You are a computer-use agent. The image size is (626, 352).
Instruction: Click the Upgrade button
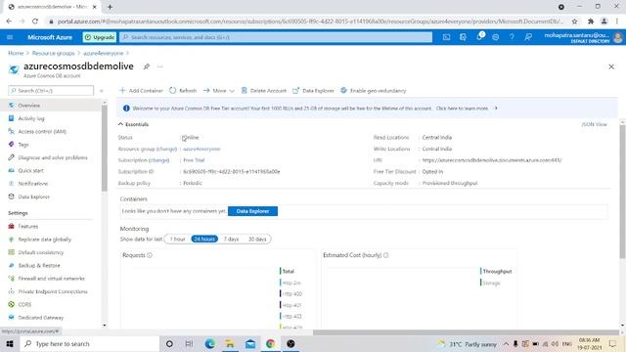(100, 37)
